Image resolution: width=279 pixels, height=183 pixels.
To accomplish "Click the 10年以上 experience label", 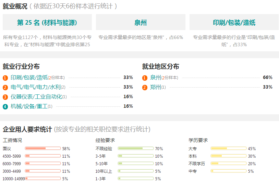I will (x=104, y=171).
